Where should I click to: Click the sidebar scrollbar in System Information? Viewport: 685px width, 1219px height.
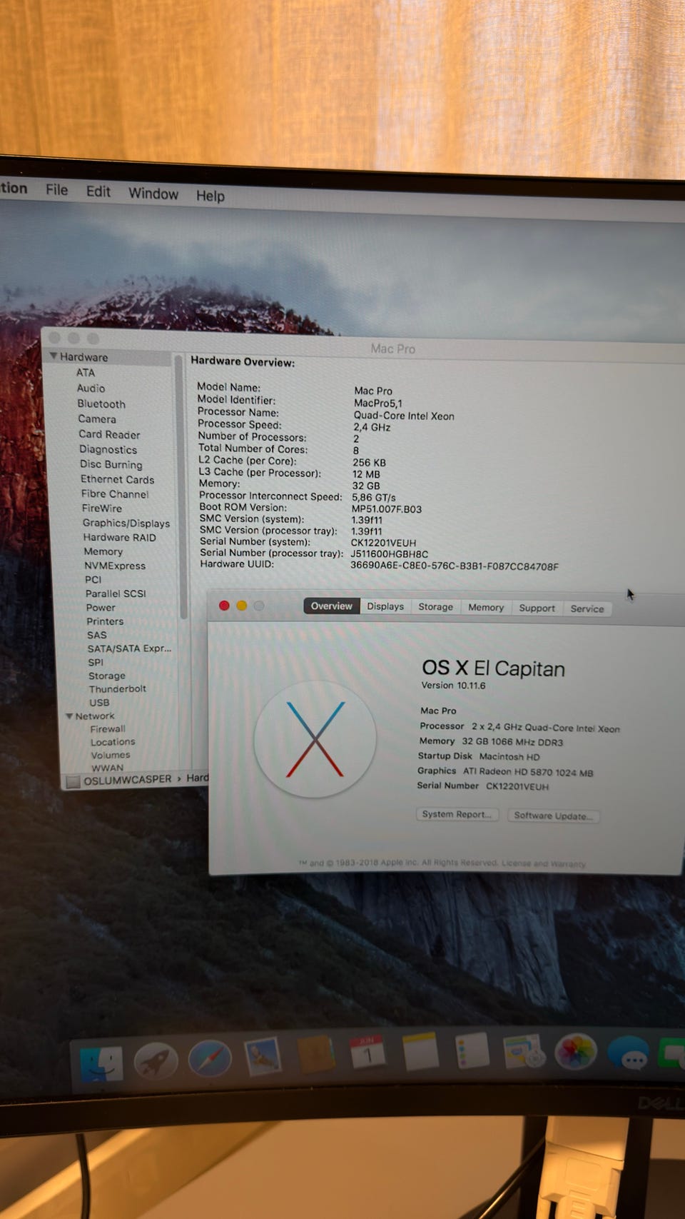(183, 486)
